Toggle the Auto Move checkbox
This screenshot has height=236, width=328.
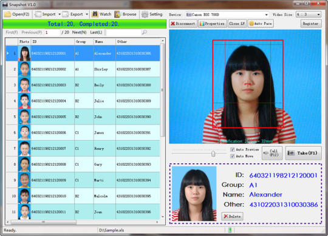(x=232, y=156)
